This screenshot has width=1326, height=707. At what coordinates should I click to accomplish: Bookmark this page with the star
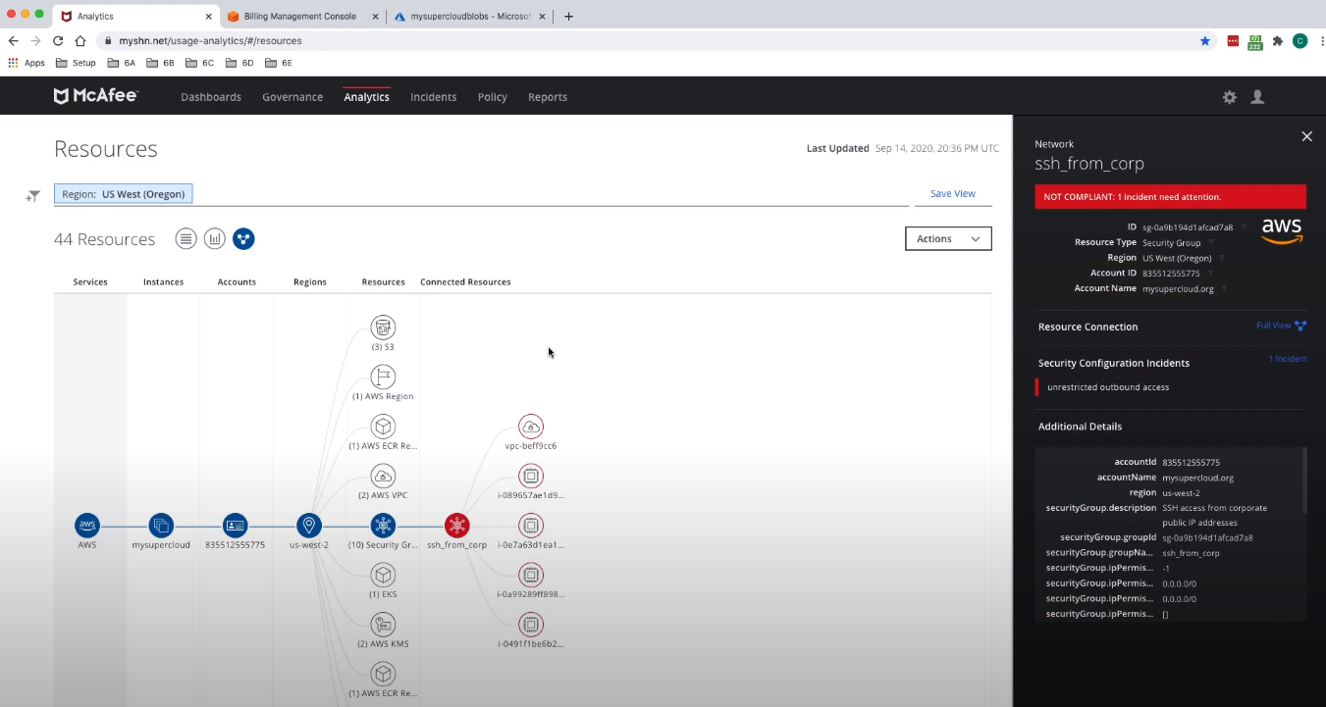tap(1204, 41)
